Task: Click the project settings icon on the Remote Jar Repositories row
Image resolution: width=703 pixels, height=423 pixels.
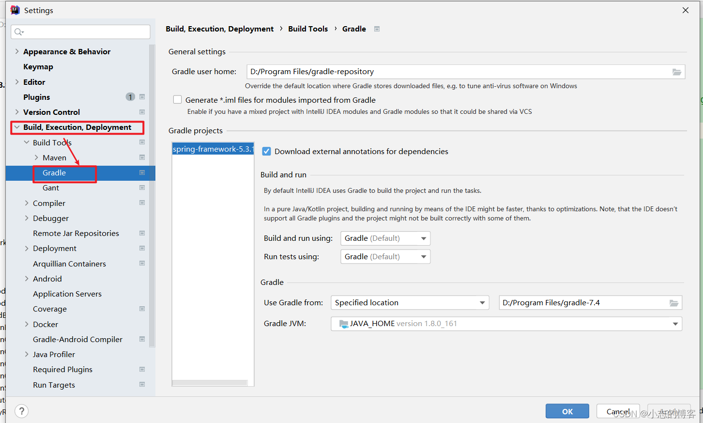Action: coord(142,233)
